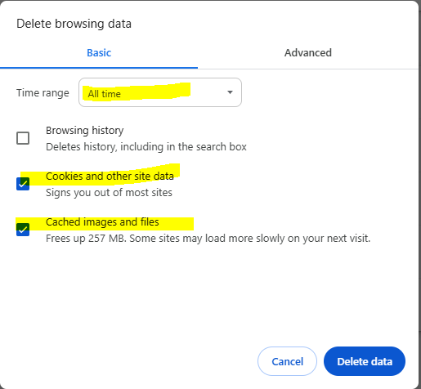Viewport: 421px width, 389px height.
Task: Click the white checkmark icon beside Cookies
Action: click(23, 184)
